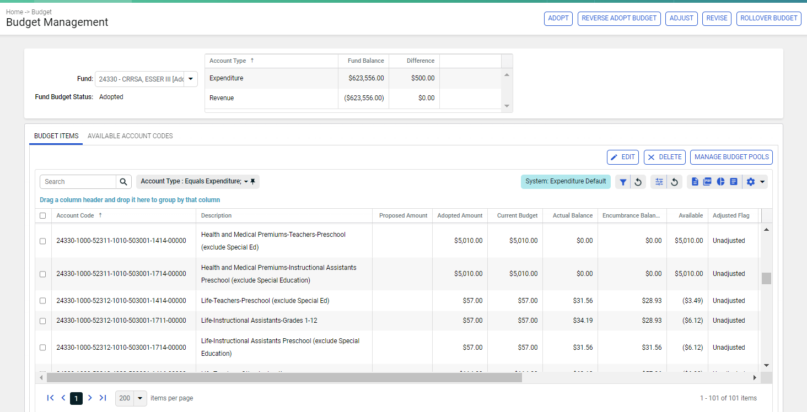Open the pie chart view icon

point(720,182)
